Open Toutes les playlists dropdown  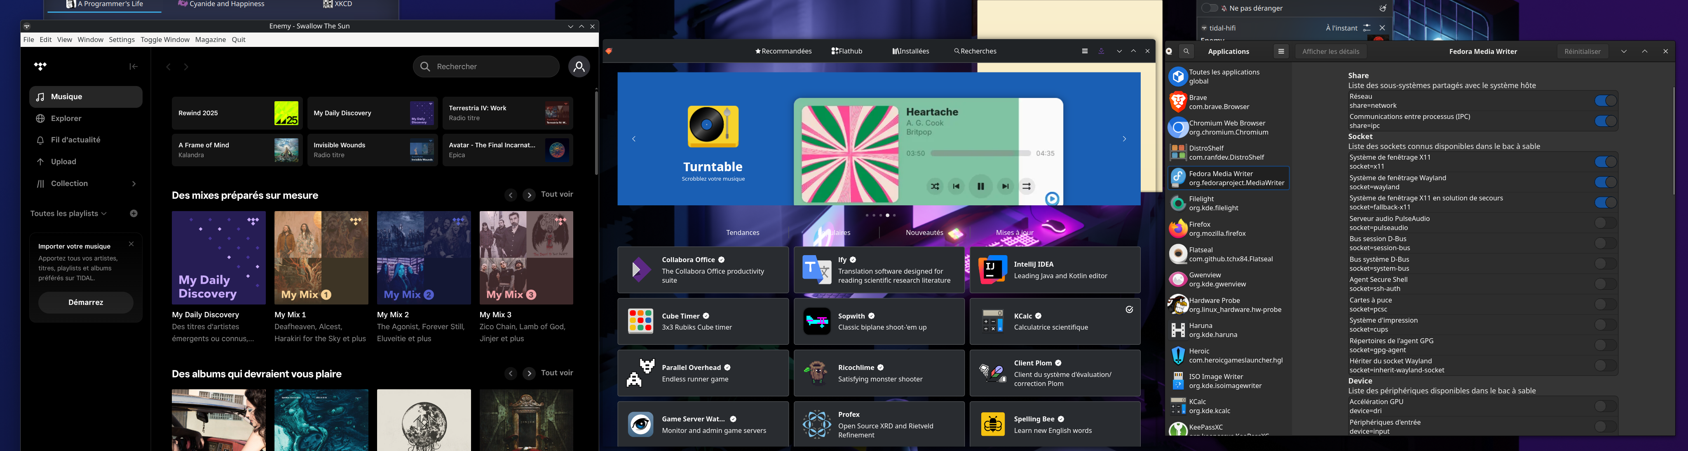[68, 214]
